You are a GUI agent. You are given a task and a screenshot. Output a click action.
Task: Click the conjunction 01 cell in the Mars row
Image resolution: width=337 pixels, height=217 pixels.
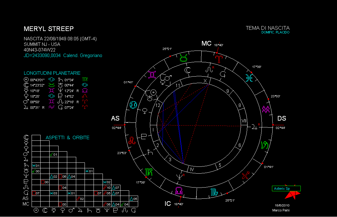(x=54, y=154)
